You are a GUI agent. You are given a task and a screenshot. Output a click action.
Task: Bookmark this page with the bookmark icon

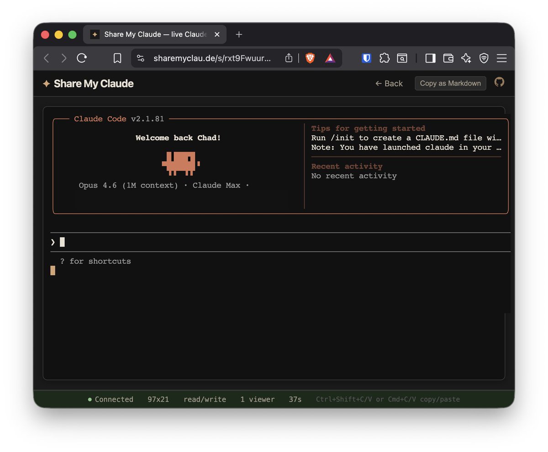[117, 58]
